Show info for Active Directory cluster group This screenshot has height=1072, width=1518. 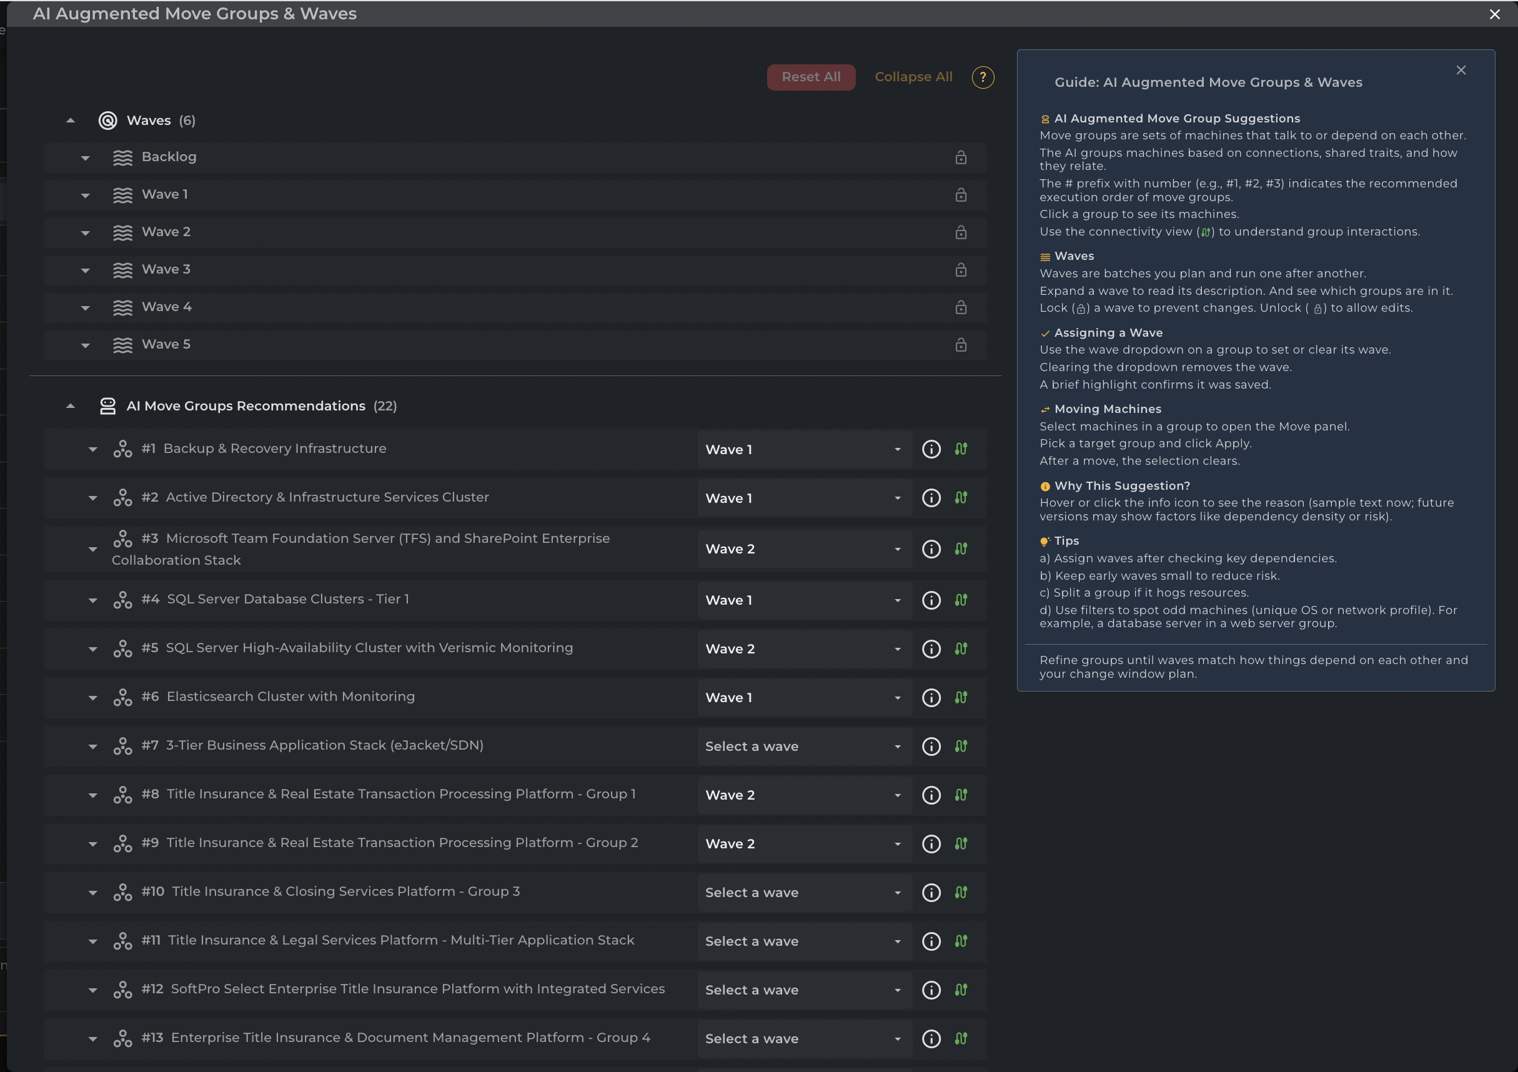coord(931,498)
